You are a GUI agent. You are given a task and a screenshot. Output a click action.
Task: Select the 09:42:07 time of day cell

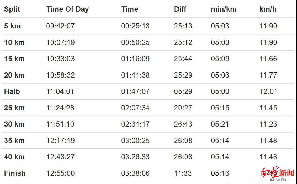[61, 26]
